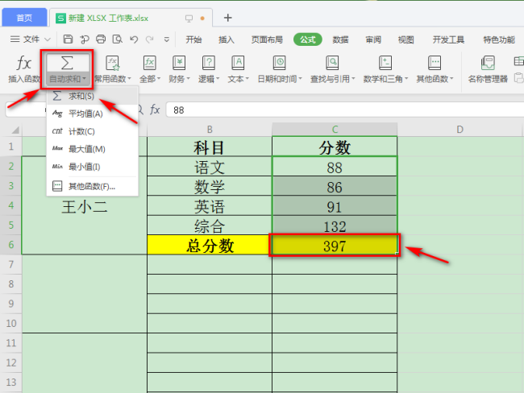524x393 pixels.
Task: Select the cell containing 综合
Action: coord(210,225)
